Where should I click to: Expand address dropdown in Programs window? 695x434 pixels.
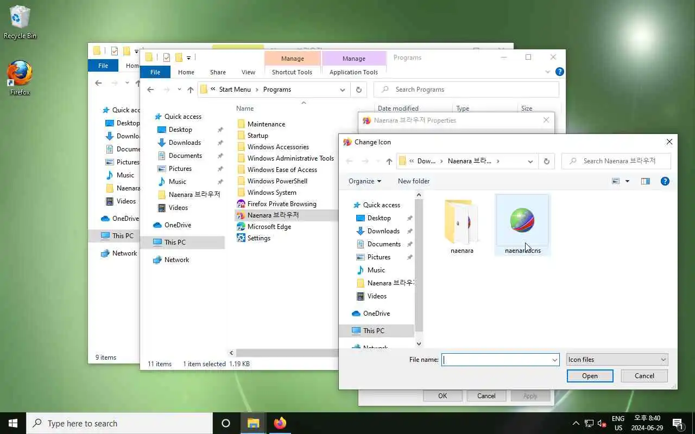tap(342, 90)
